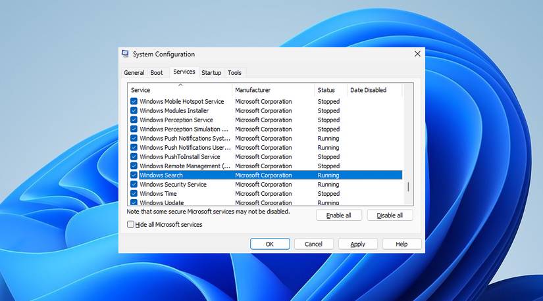Sort the list by the Service column header
The height and width of the screenshot is (301, 543).
pos(180,90)
